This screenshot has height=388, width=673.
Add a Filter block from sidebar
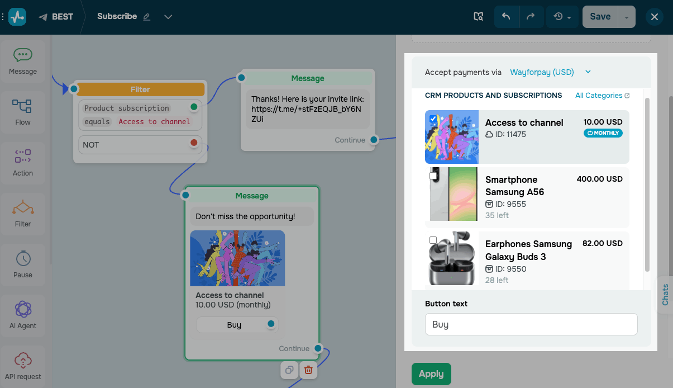[x=23, y=214]
